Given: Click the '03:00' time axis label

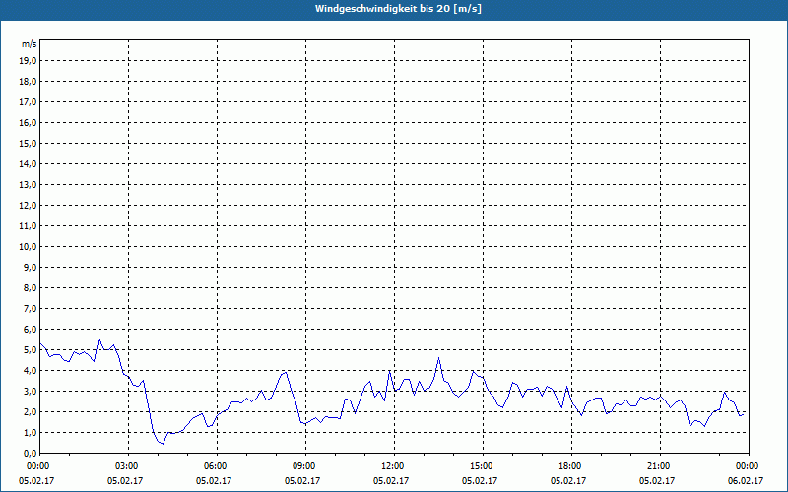Looking at the screenshot, I should 128,466.
